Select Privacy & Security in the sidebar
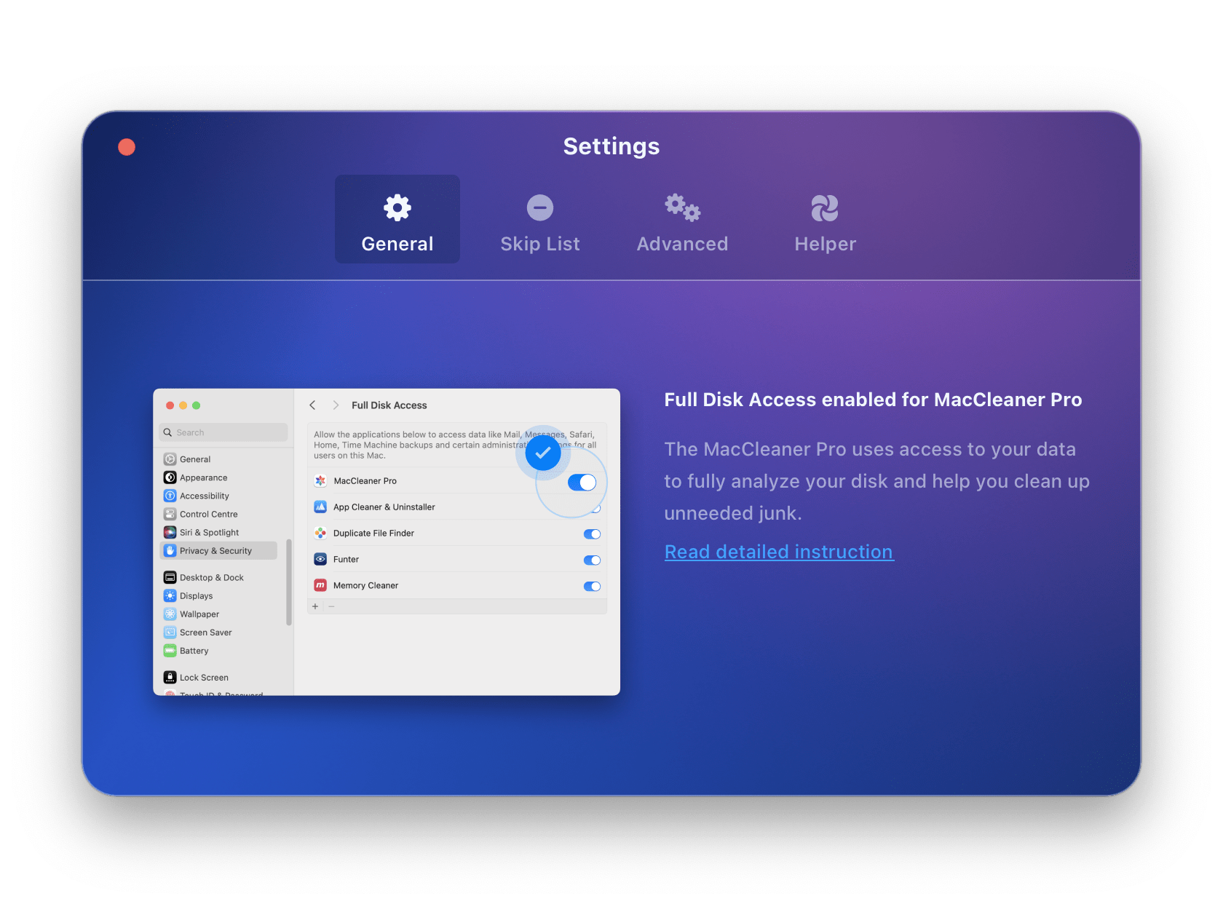 click(x=218, y=551)
